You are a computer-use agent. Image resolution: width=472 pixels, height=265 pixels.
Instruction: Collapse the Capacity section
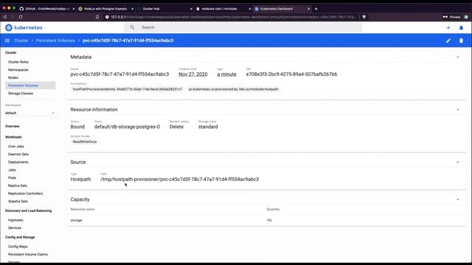click(x=457, y=199)
